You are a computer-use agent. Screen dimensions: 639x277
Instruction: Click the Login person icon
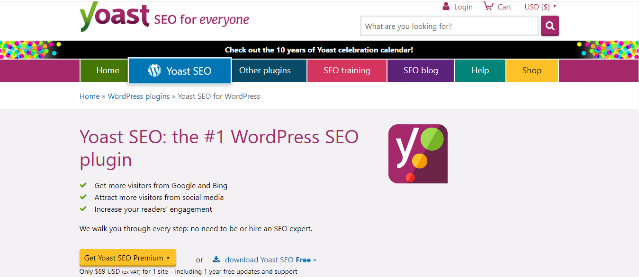(x=446, y=6)
